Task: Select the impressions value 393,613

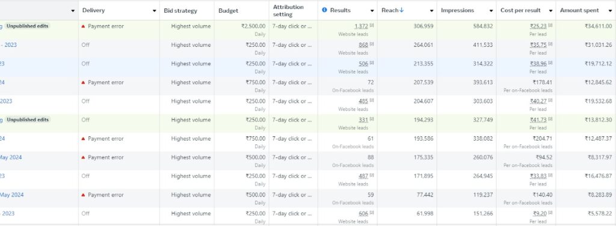Action: (483, 82)
